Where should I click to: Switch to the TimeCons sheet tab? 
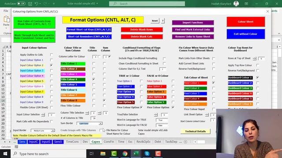click(72, 142)
